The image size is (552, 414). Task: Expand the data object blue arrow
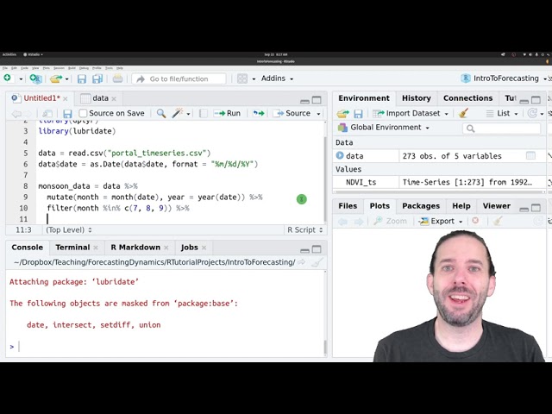click(x=340, y=155)
